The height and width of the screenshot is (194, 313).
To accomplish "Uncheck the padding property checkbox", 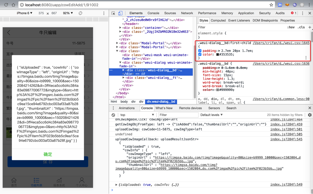I will tap(200, 51).
